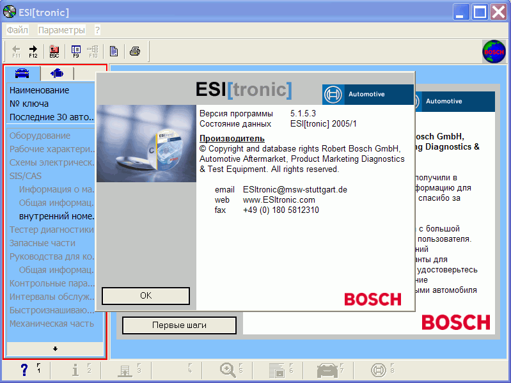
Task: Click the F5 magnifier search icon
Action: [227, 370]
